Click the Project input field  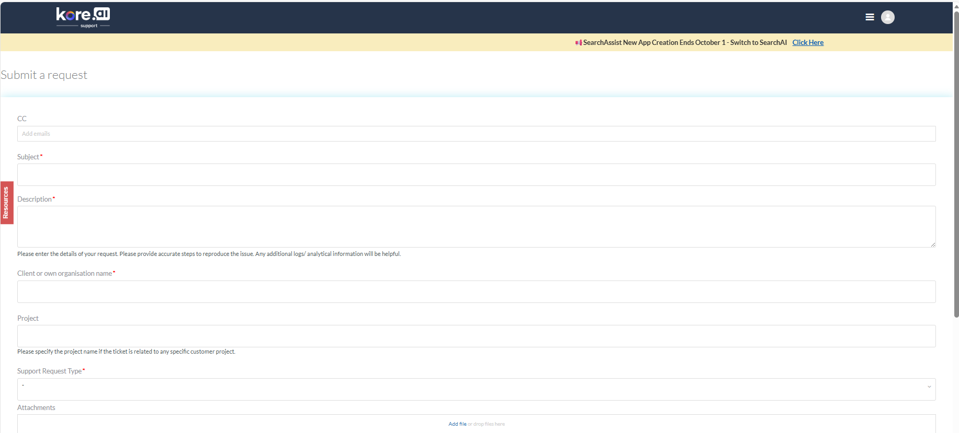[476, 336]
